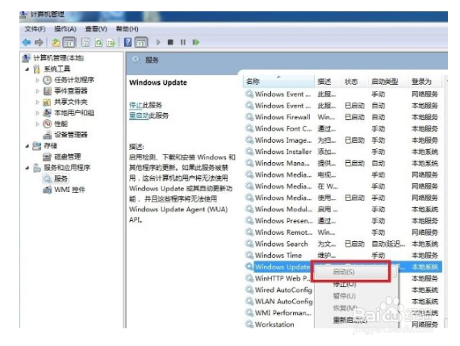Select WMI 控件 tree item
The width and height of the screenshot is (460, 346).
pos(69,190)
